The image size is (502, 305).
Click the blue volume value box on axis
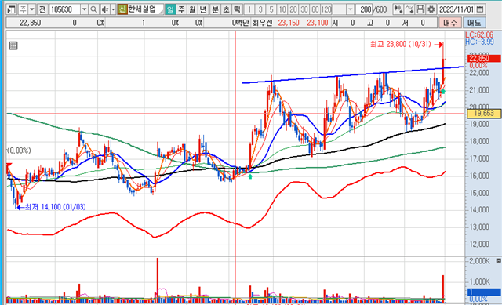pos(484,292)
